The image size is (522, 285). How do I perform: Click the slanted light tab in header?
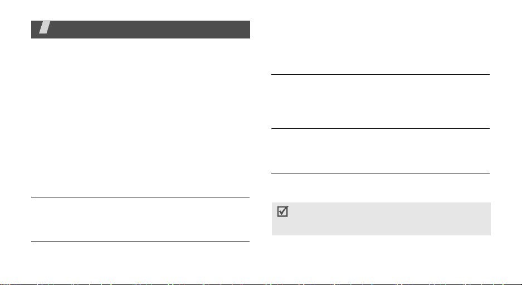click(45, 27)
